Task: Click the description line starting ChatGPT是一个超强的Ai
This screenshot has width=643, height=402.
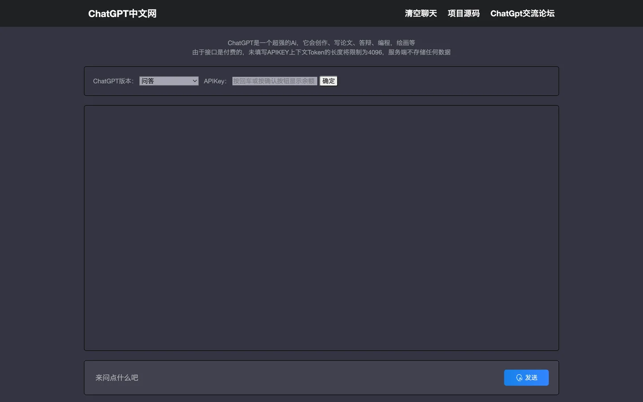Action: 321,43
